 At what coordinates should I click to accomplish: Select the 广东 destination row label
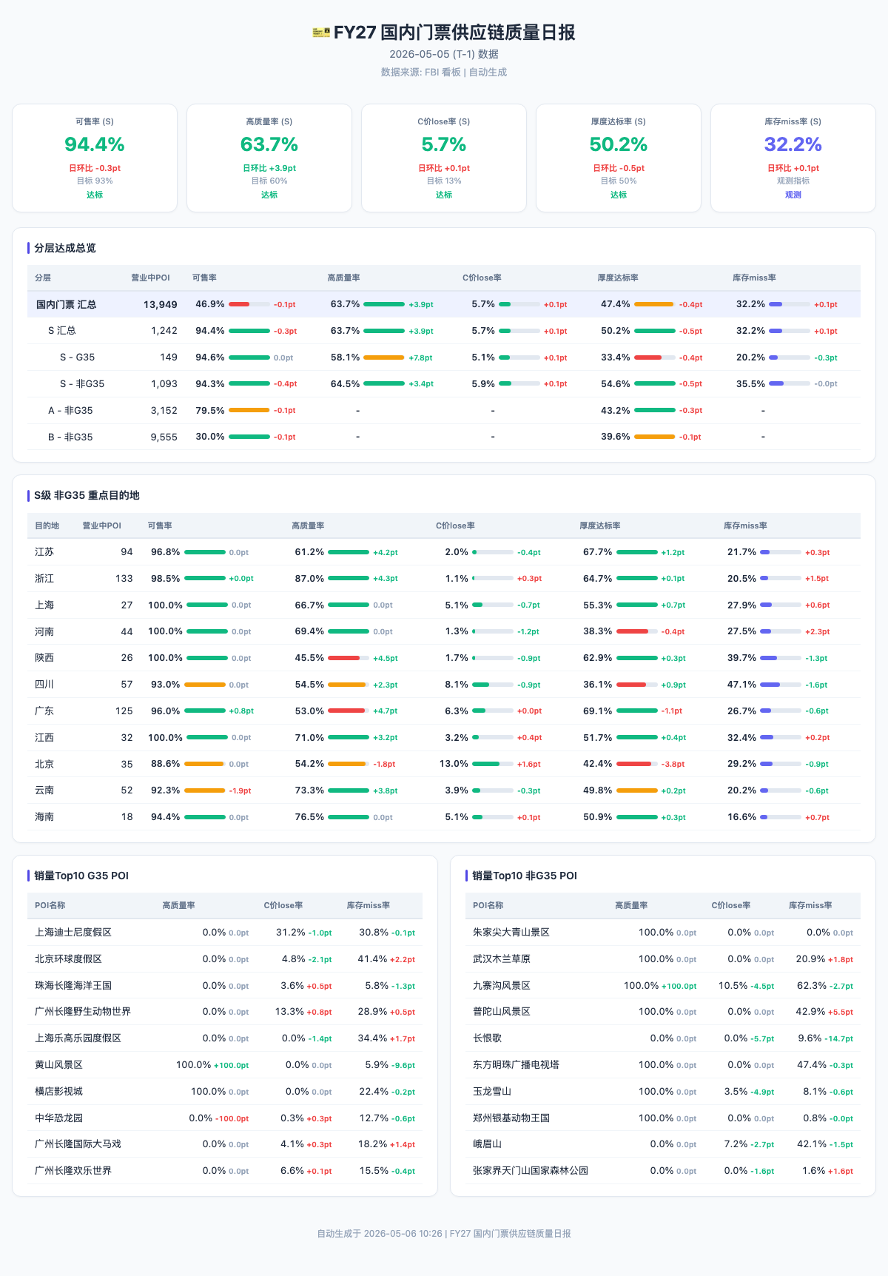point(44,711)
